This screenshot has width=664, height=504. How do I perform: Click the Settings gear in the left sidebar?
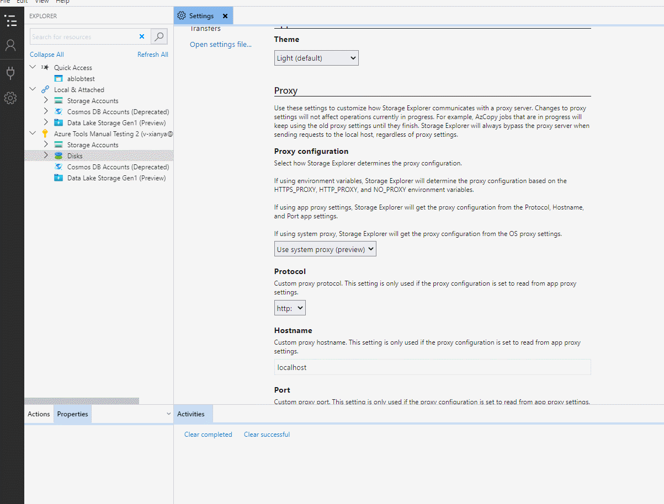coord(11,98)
